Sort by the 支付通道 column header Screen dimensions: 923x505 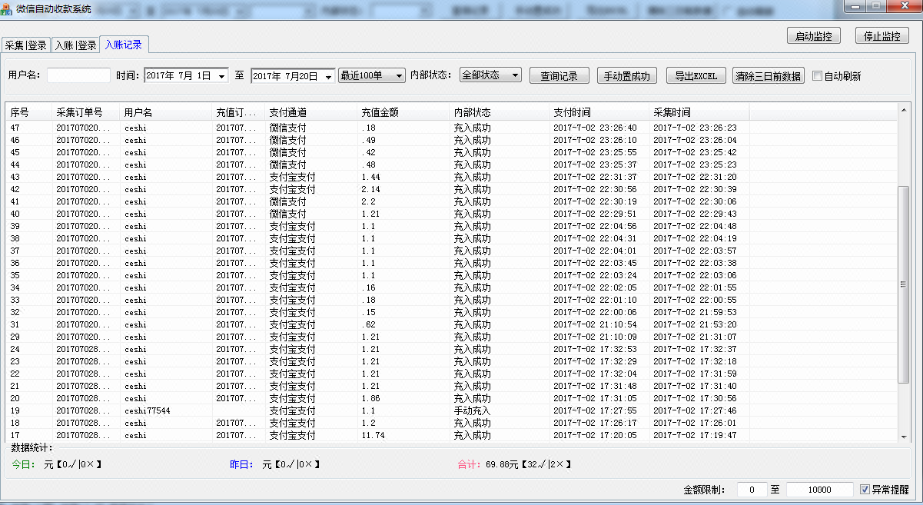pos(310,112)
